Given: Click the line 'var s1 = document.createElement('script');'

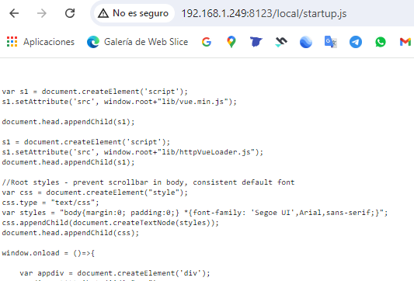Looking at the screenshot, I should tap(95, 92).
